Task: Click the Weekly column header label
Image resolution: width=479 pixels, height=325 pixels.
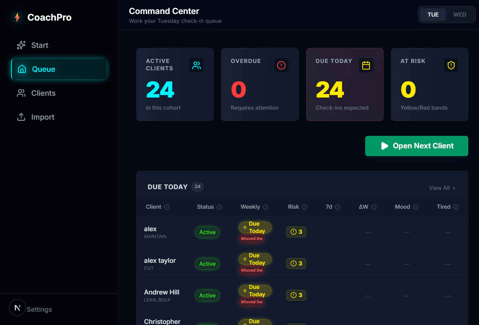Action: click(250, 207)
